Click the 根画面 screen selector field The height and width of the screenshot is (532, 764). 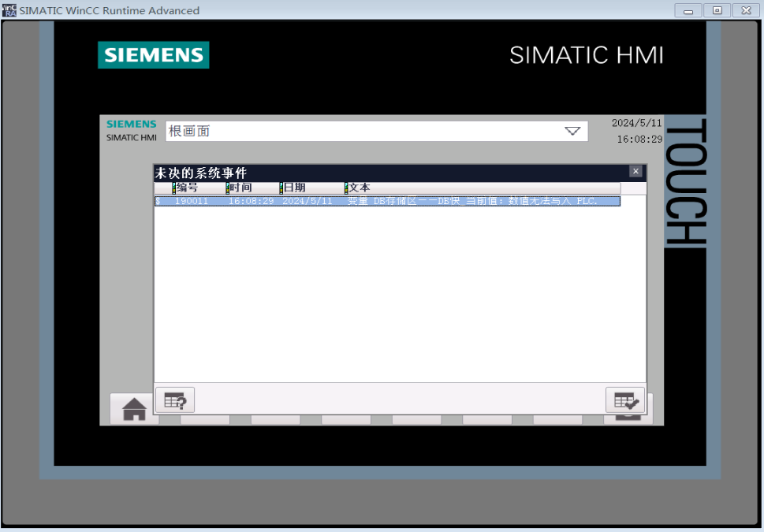(x=363, y=132)
